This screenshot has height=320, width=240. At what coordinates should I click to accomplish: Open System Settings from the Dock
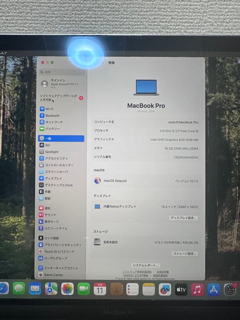[x=230, y=289]
